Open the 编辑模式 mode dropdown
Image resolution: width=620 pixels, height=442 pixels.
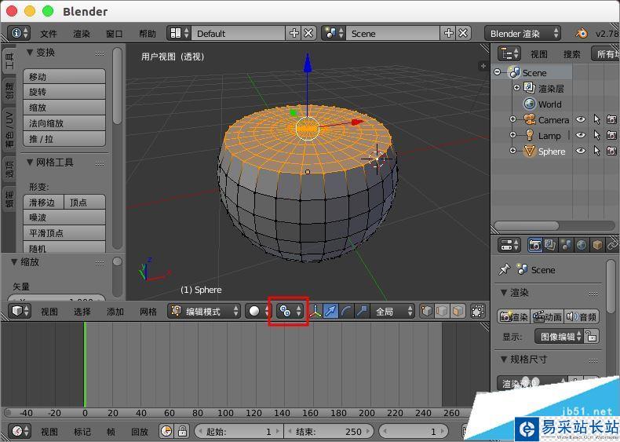[204, 311]
